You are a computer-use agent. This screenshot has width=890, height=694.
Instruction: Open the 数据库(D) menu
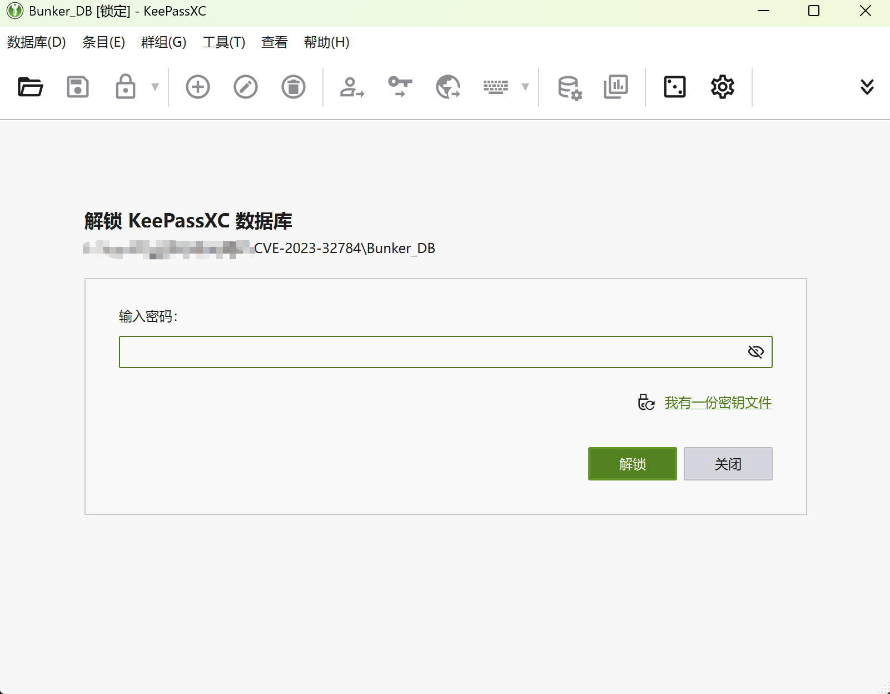(x=36, y=42)
